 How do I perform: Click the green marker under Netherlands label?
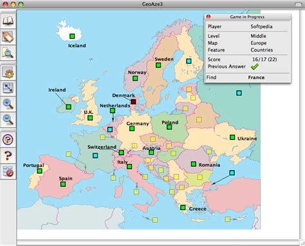[x=113, y=111]
